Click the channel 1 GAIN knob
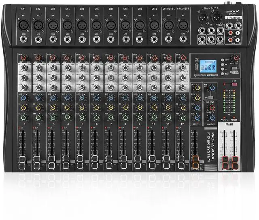The width and height of the screenshot is (259, 220). tap(23, 58)
